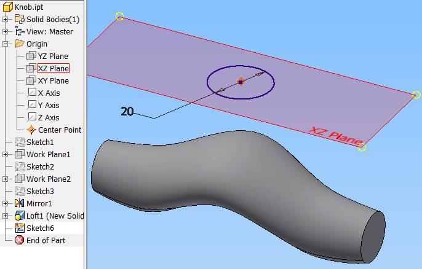
Task: Select the End of Part label
Action: click(46, 240)
